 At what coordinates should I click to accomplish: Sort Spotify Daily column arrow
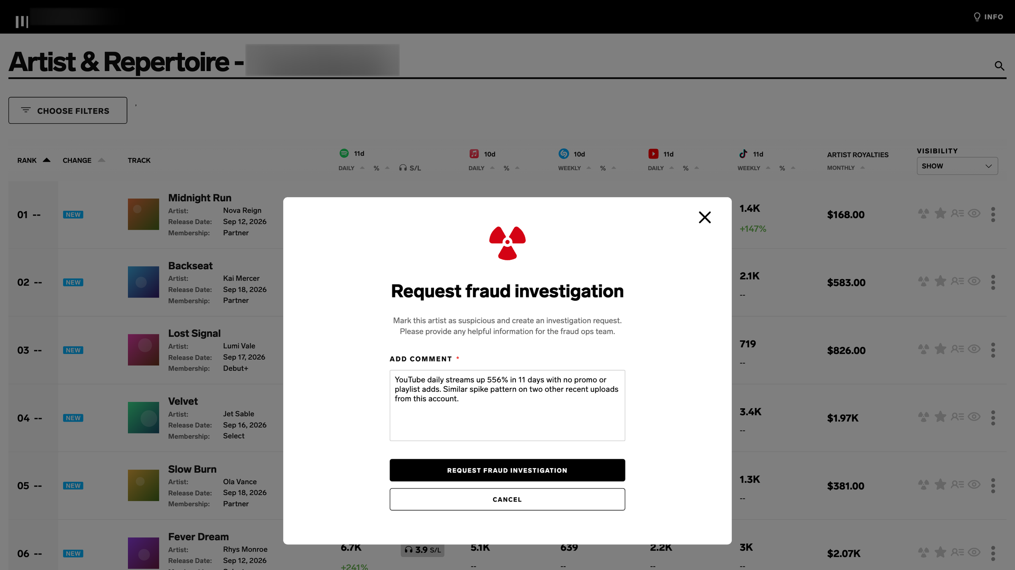pyautogui.click(x=362, y=168)
